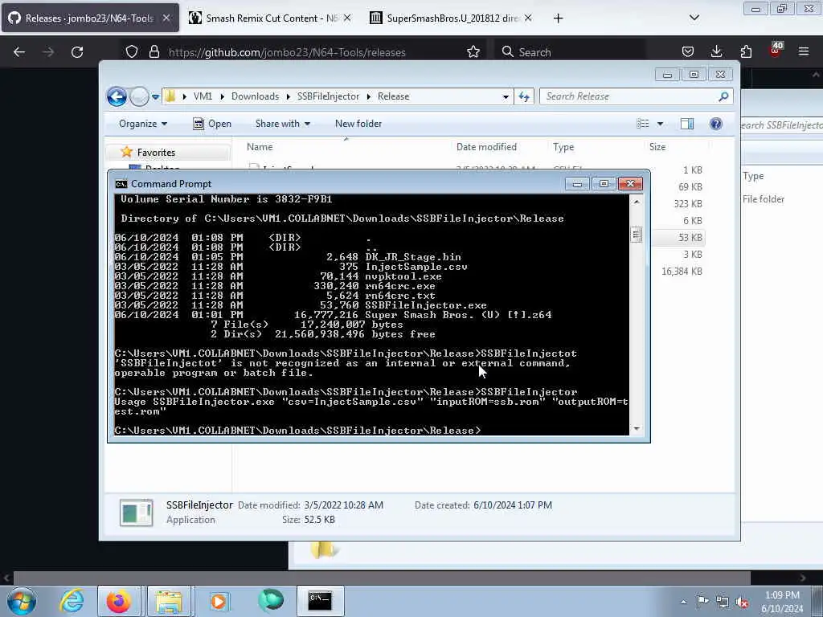Screen dimensions: 823x617
Task: Open the Share with menu
Action: (282, 124)
